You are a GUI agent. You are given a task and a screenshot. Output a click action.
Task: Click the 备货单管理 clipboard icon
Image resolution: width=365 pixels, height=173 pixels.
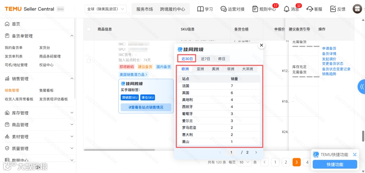(x=7, y=36)
